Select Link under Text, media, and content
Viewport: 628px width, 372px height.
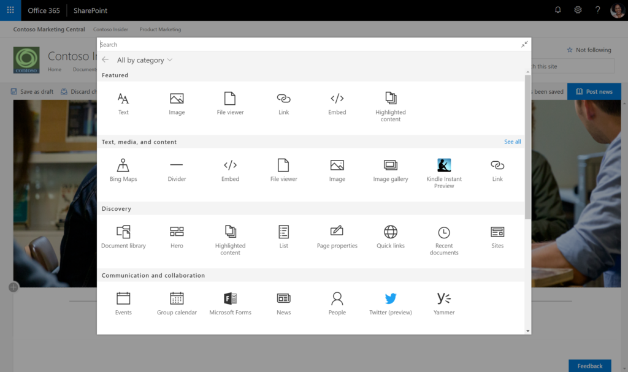click(497, 170)
